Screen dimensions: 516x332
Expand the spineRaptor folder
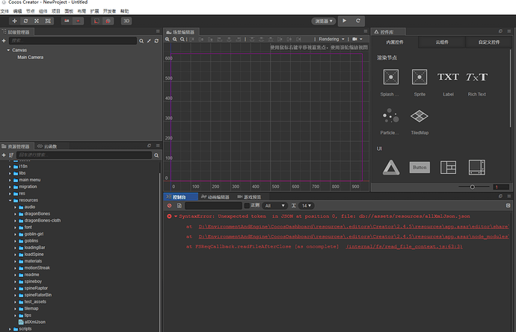click(x=16, y=288)
